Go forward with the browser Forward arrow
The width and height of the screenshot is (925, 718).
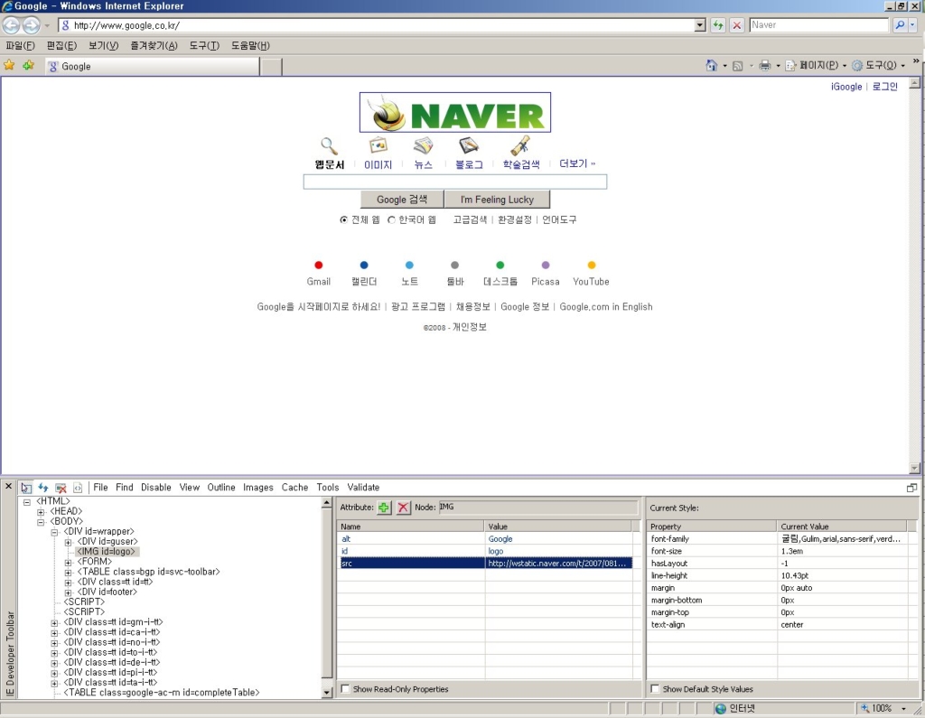(x=32, y=25)
